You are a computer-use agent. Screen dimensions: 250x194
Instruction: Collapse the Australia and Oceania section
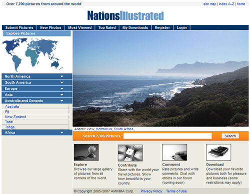pos(62,101)
